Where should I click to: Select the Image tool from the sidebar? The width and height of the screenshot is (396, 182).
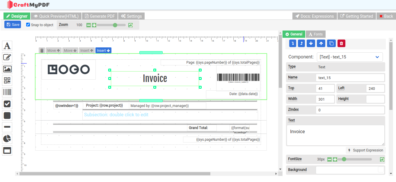point(7,69)
